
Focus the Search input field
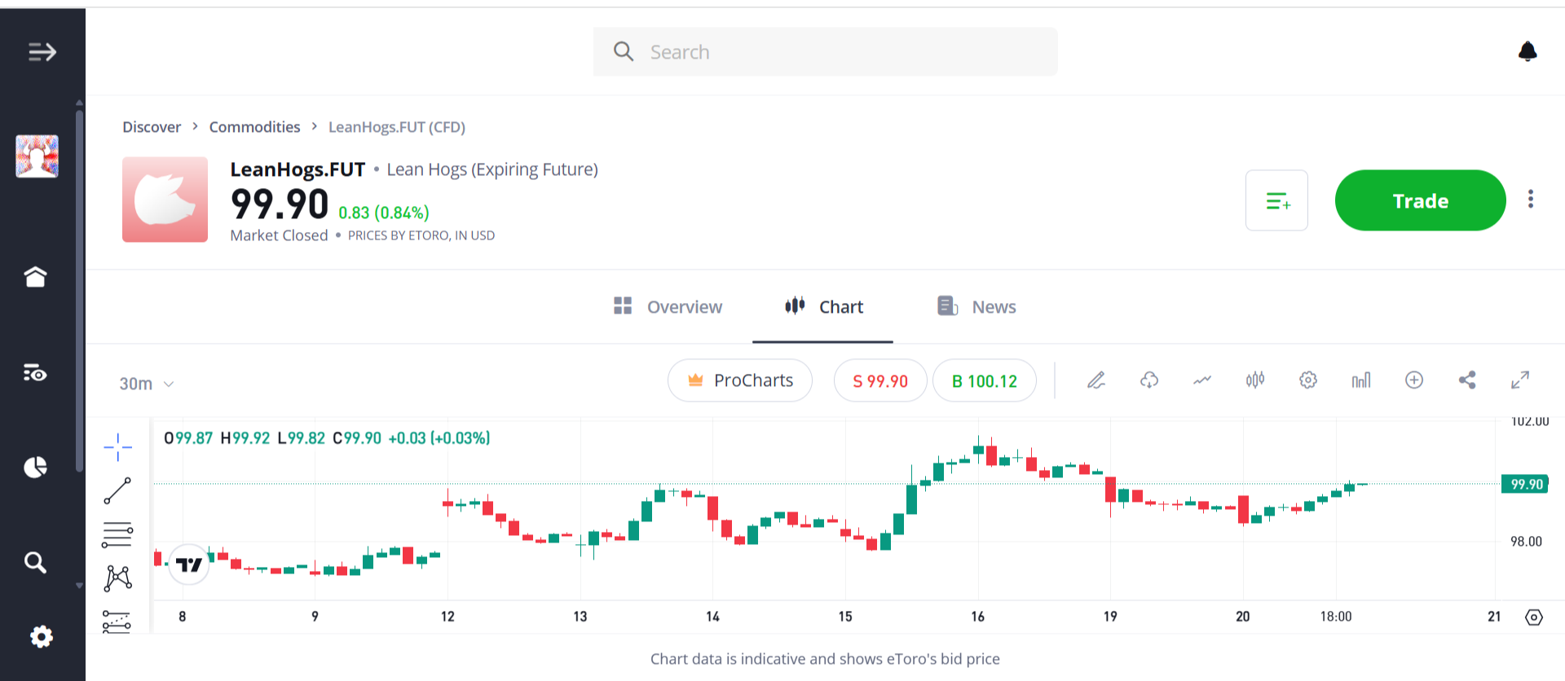click(x=825, y=51)
